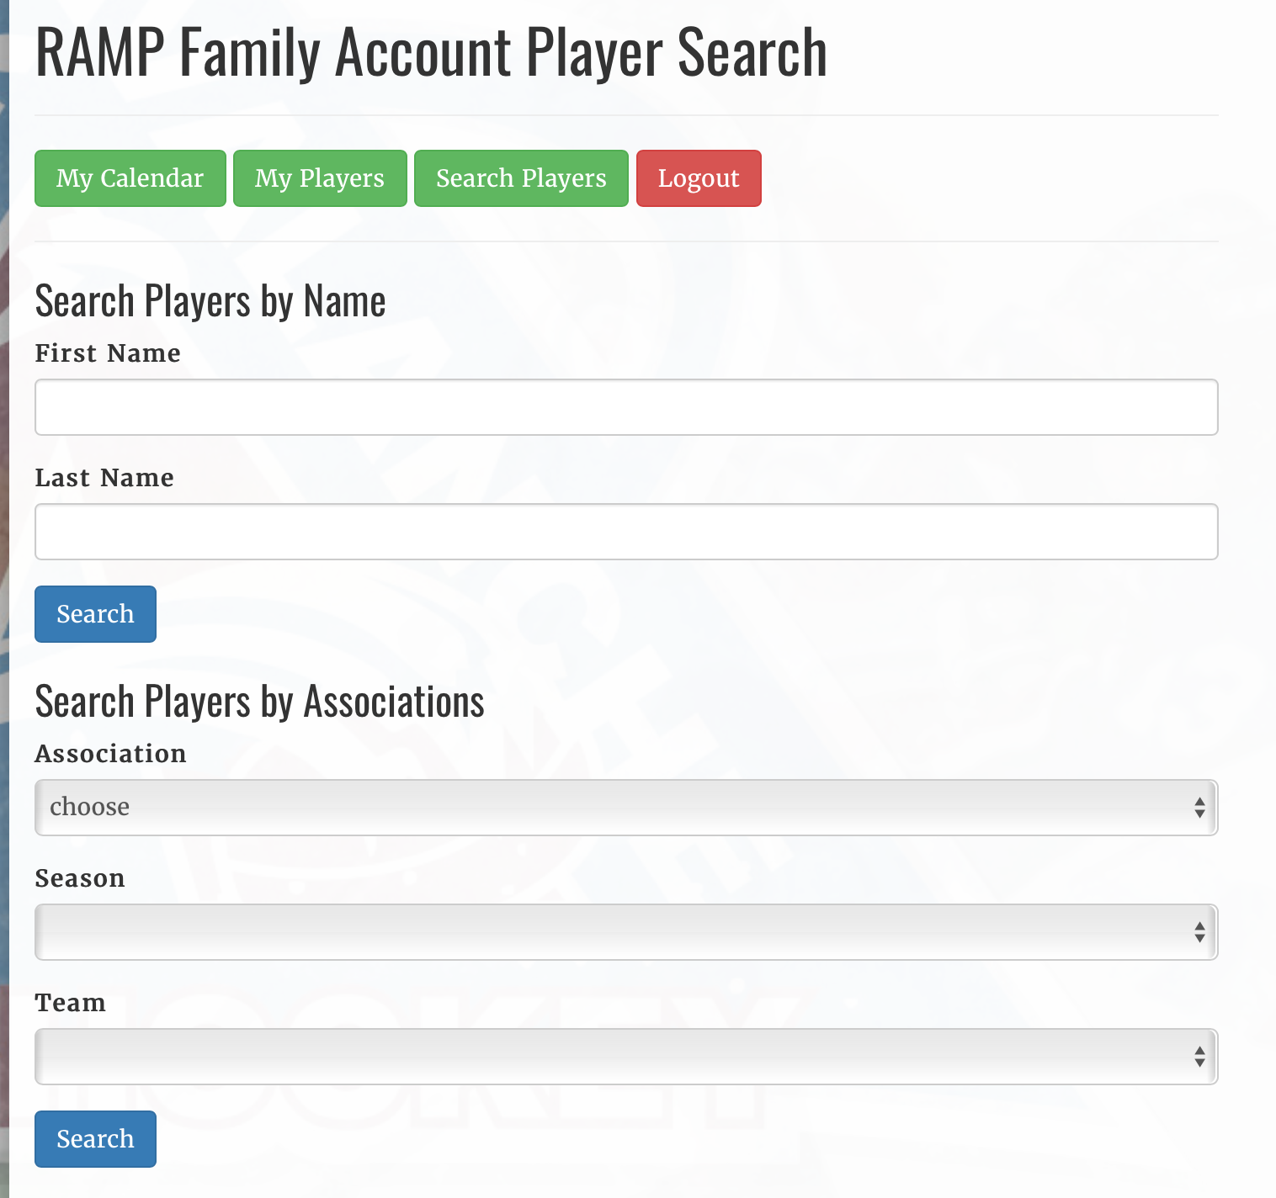Click the "Team" field label
The image size is (1276, 1198).
point(71,1003)
